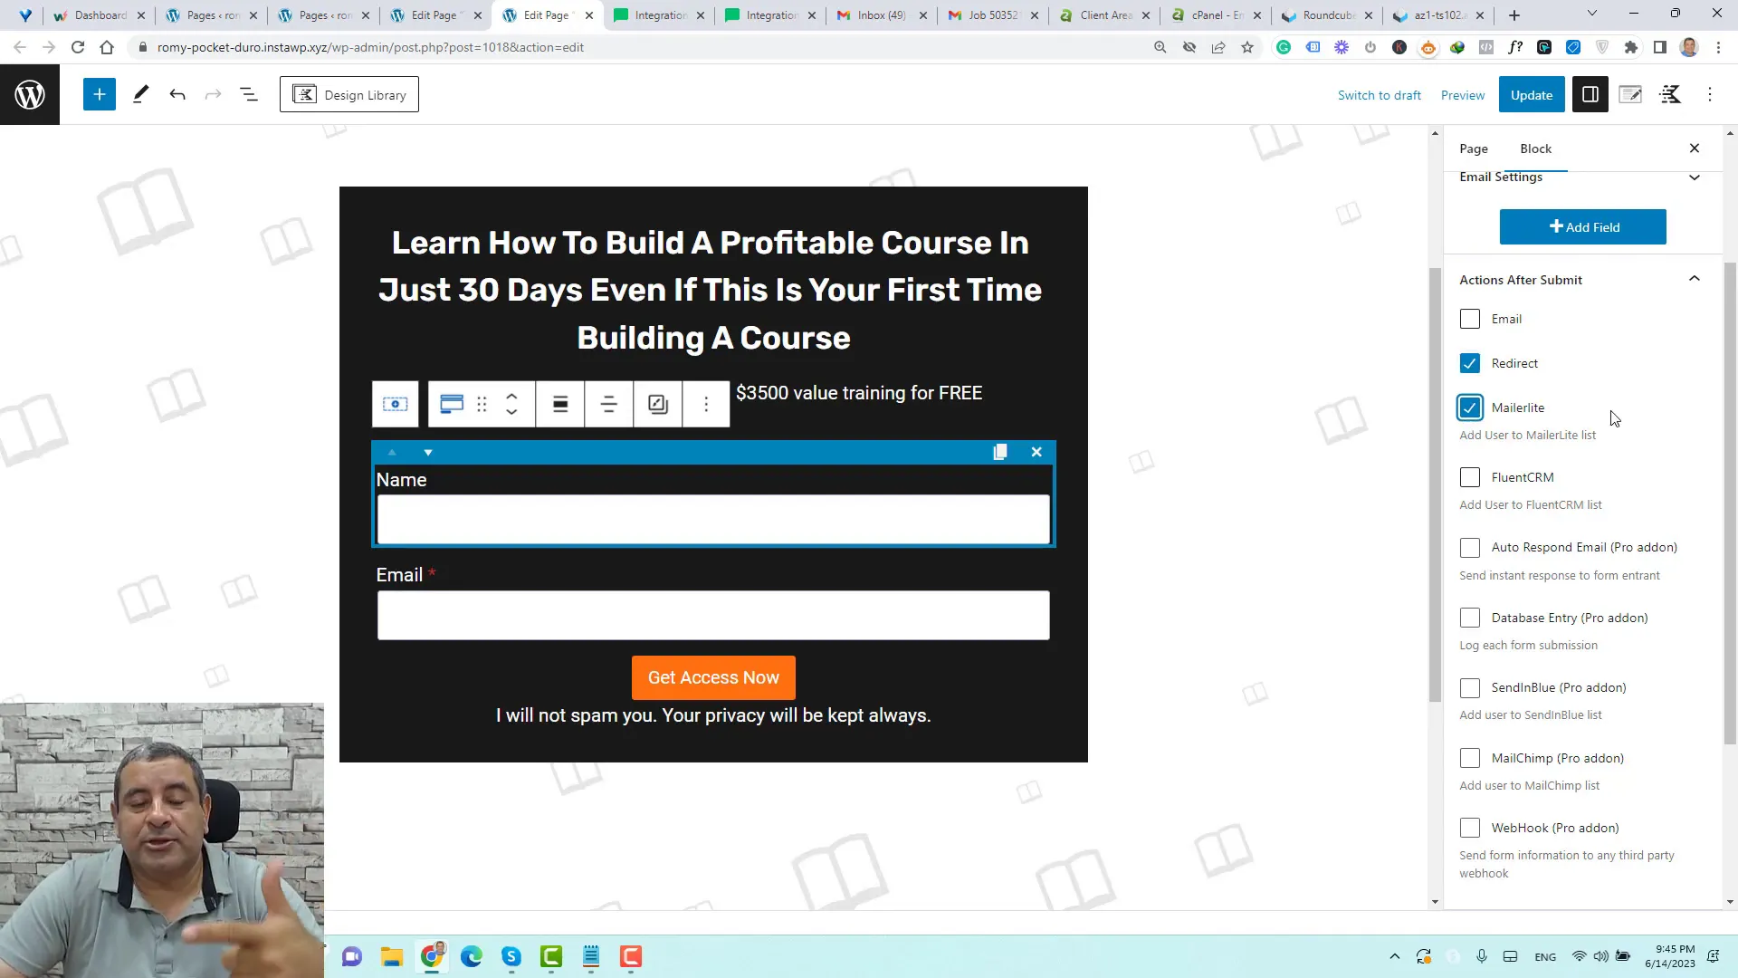Screen dimensions: 1738x978
Task: Click the Add Field button
Action: coord(1584,227)
